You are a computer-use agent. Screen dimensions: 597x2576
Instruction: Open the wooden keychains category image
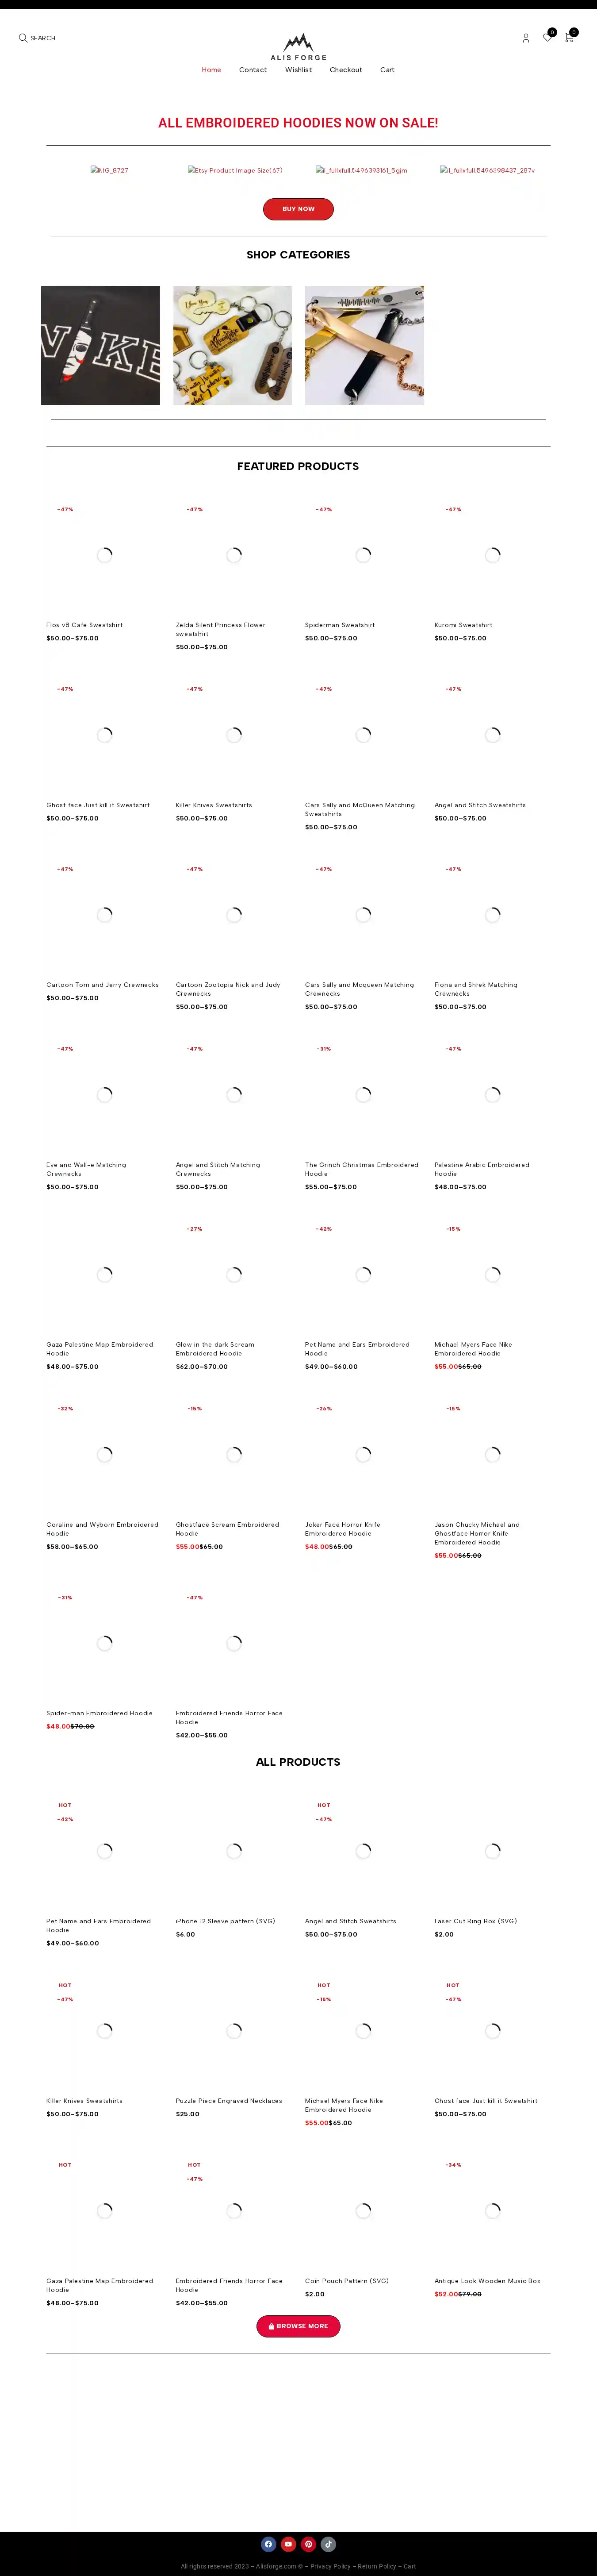coord(232,345)
